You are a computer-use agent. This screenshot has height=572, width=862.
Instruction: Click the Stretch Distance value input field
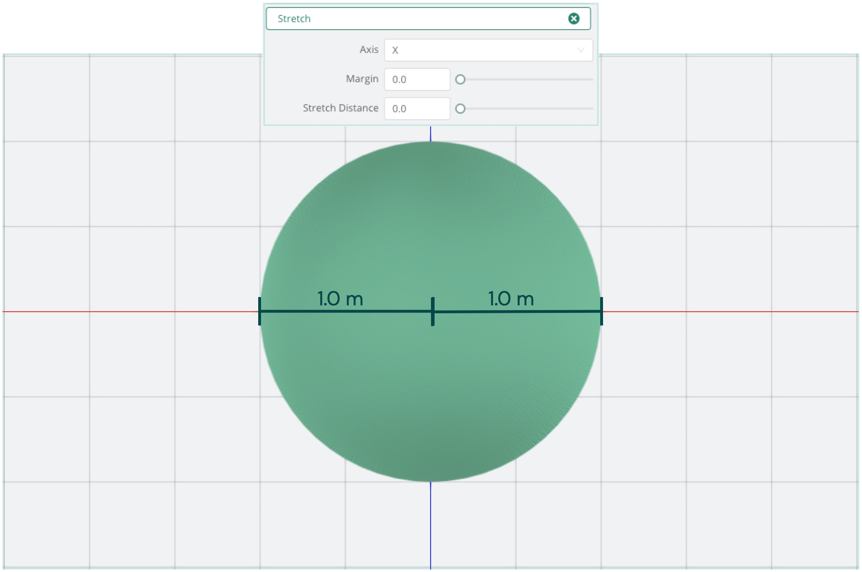(417, 109)
